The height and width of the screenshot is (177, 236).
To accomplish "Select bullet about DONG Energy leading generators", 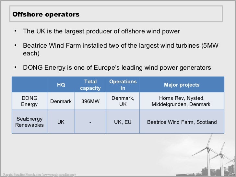I will pyautogui.click(x=117, y=67).
